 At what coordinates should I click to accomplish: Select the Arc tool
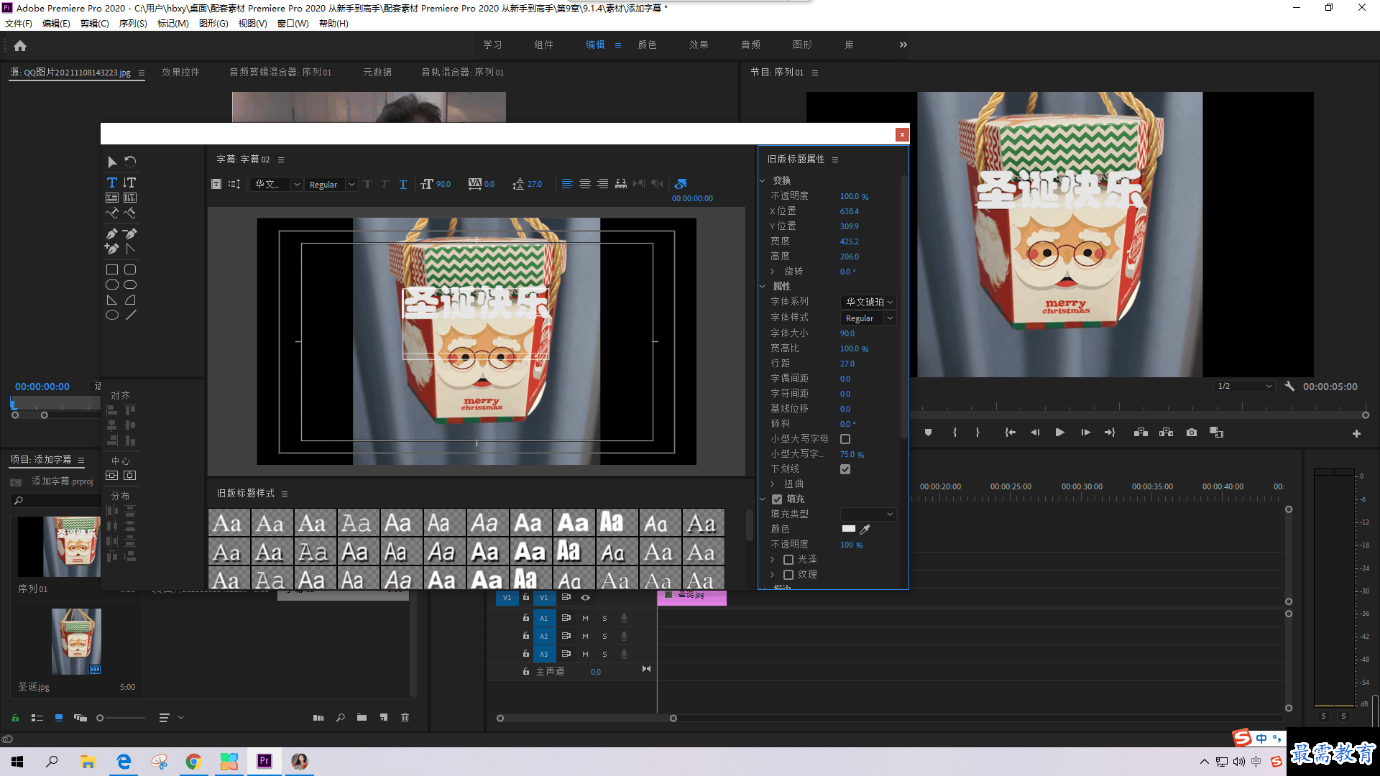[130, 300]
